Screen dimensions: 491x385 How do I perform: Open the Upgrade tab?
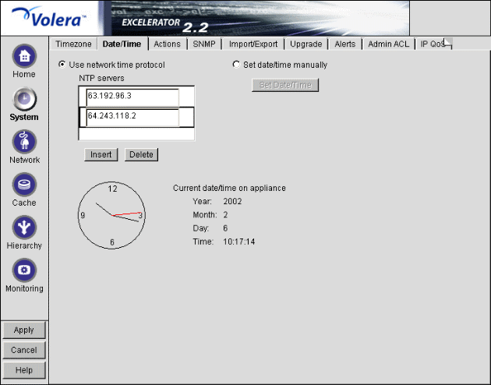(306, 44)
